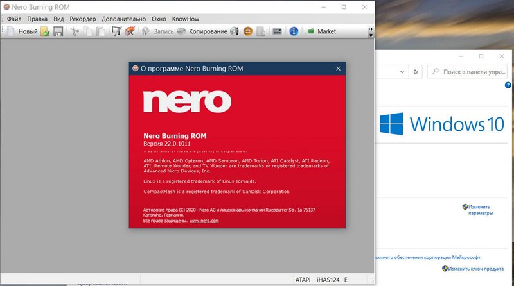Click the Новый (New) compilation button

[x=22, y=31]
